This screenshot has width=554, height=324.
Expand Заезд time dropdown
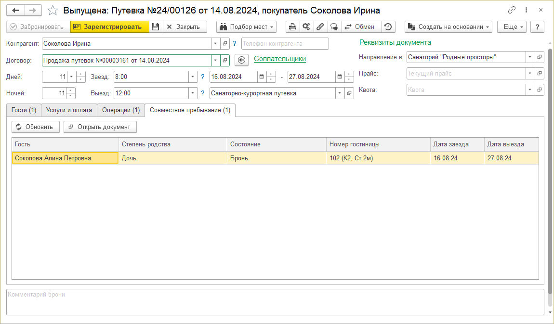(193, 77)
